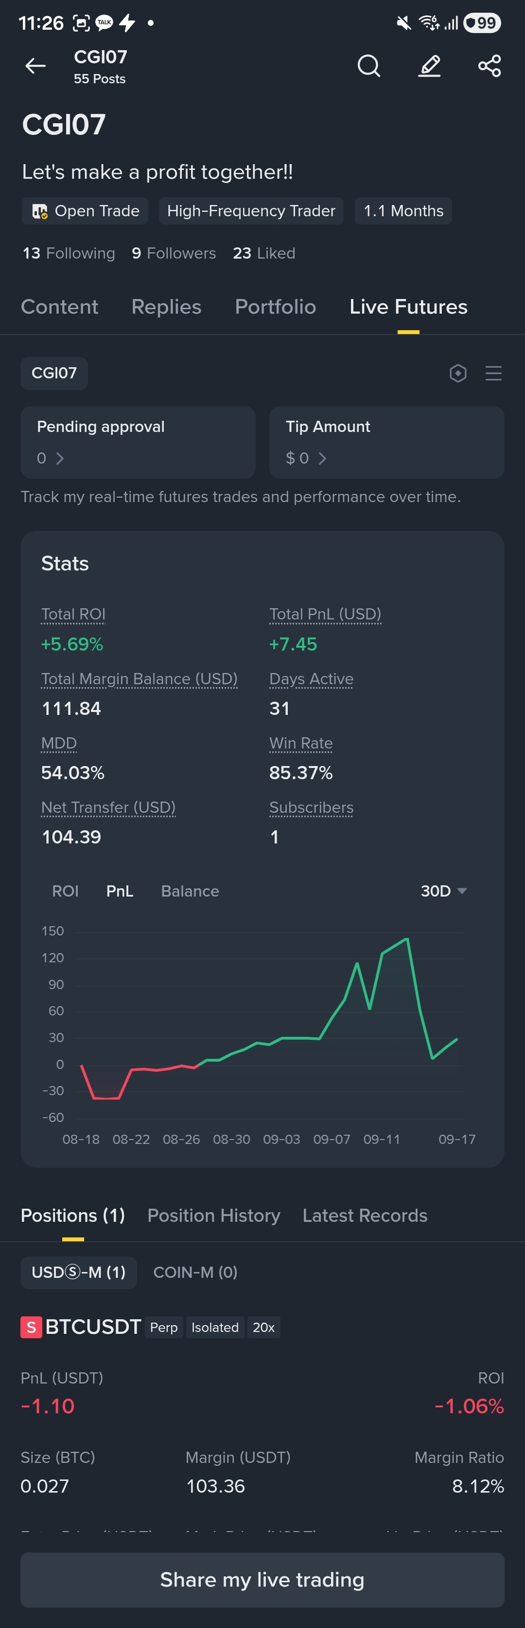
Task: Tap the Open Trade badge icon
Action: 40,211
